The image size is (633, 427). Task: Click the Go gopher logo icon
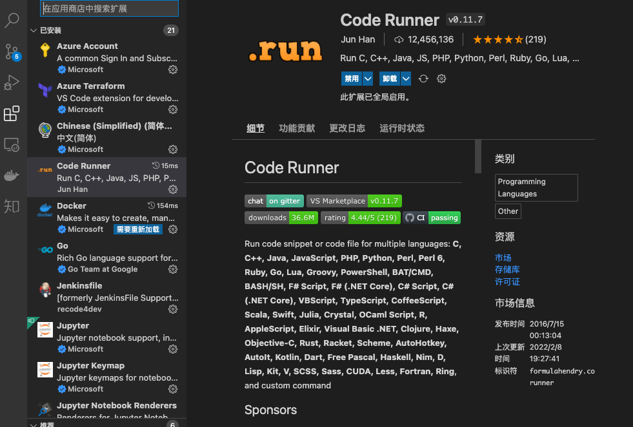[45, 250]
